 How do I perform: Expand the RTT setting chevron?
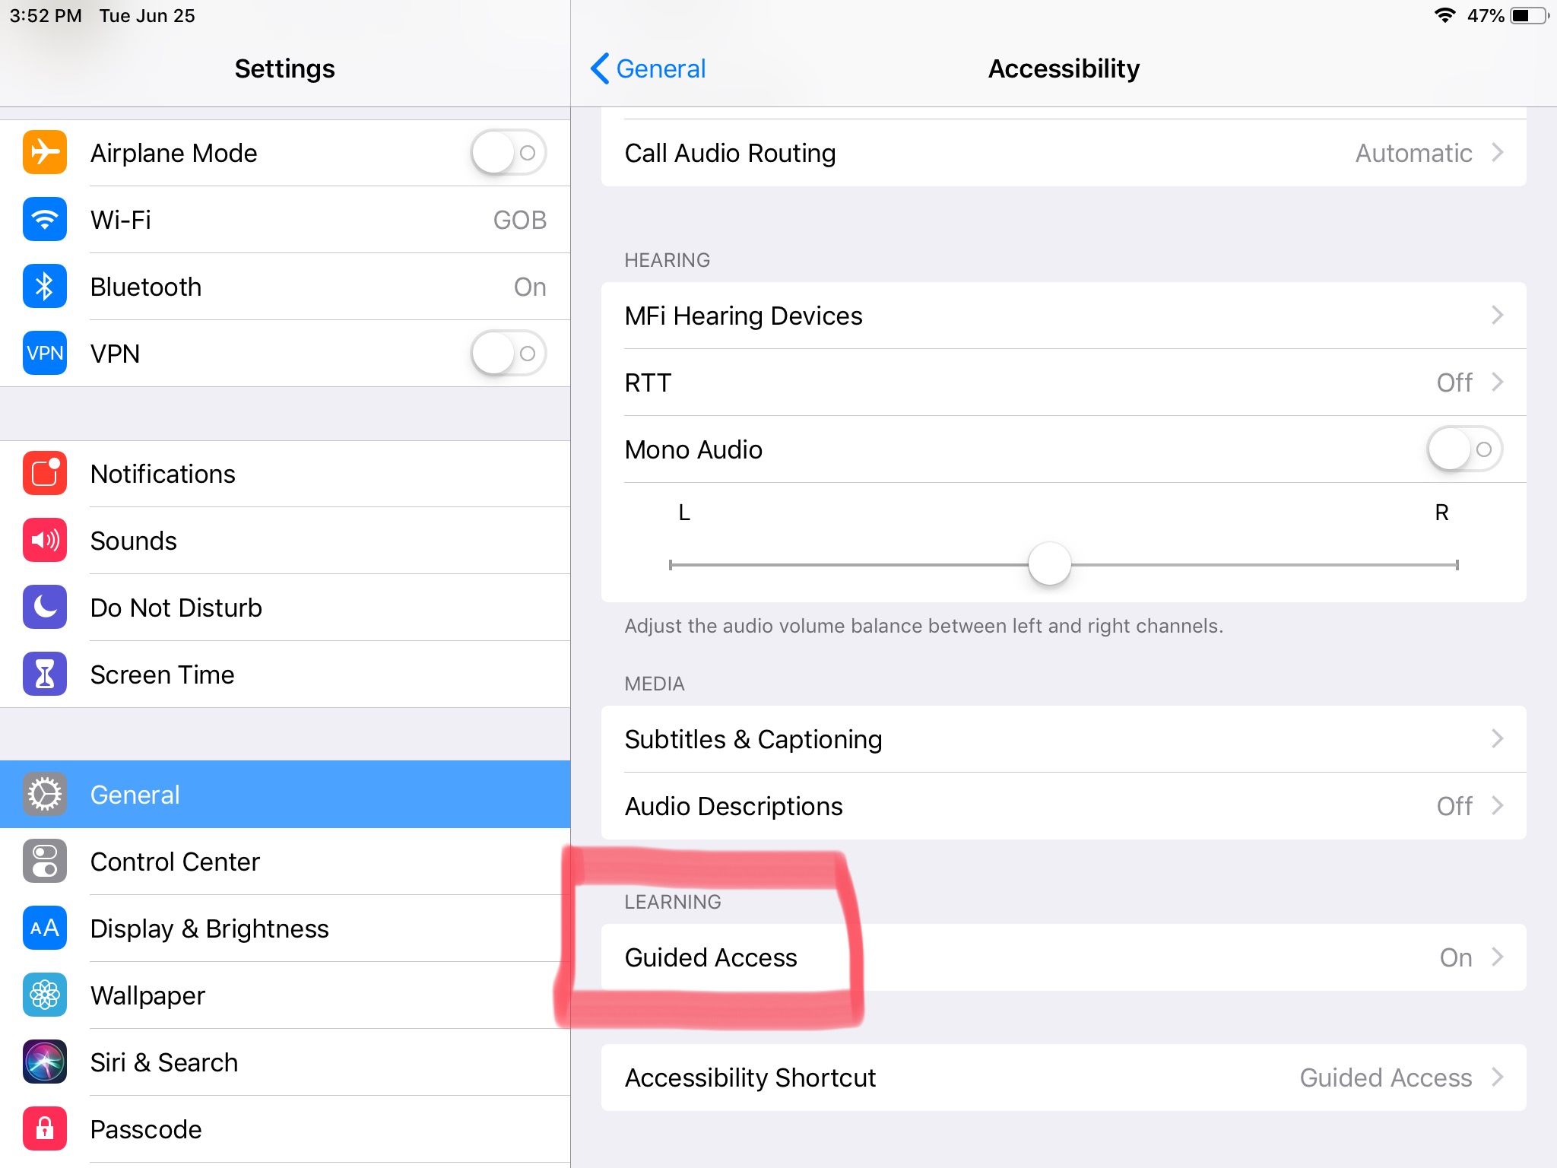1497,382
